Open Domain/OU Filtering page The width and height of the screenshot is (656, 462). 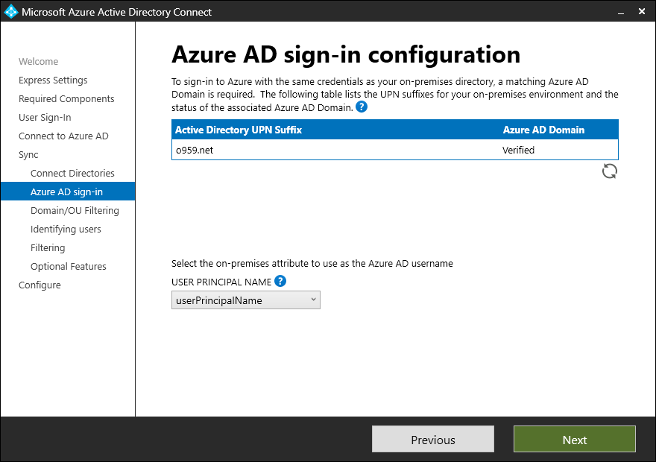(75, 210)
